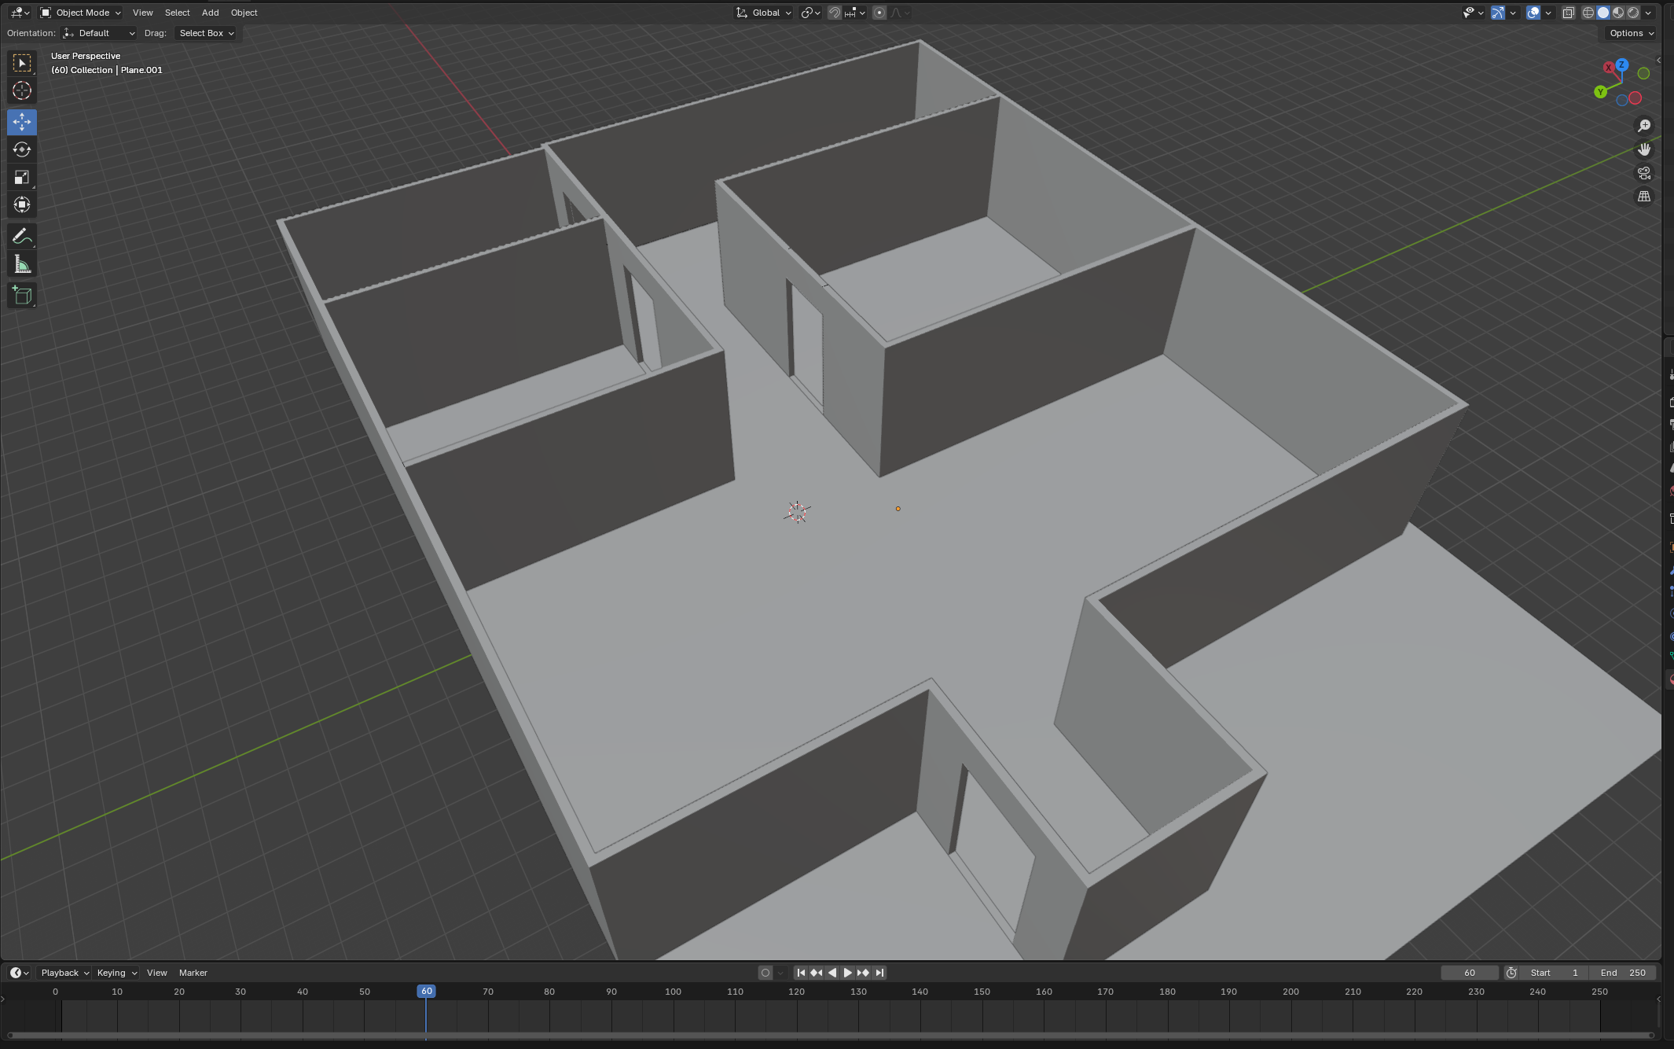Select the Rotate tool
This screenshot has width=1674, height=1049.
(22, 149)
